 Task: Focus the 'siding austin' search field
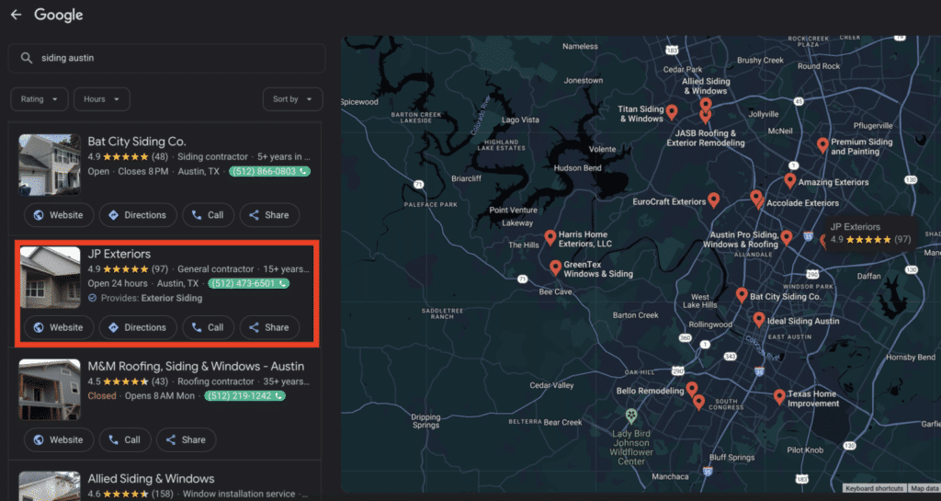pyautogui.click(x=167, y=58)
